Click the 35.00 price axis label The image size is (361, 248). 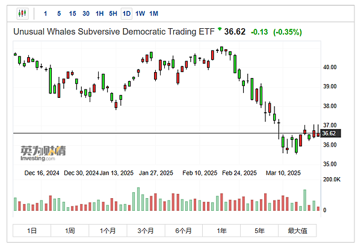pyautogui.click(x=330, y=164)
